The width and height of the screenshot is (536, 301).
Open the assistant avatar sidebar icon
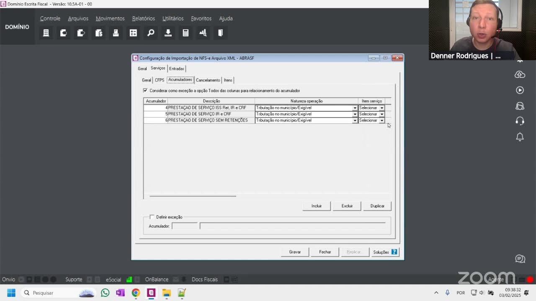(520, 106)
